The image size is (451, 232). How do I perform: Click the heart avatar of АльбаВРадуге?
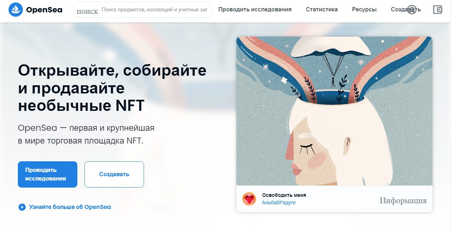point(249,199)
